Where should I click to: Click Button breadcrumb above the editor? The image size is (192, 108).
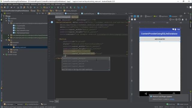pyautogui.click(x=75, y=17)
